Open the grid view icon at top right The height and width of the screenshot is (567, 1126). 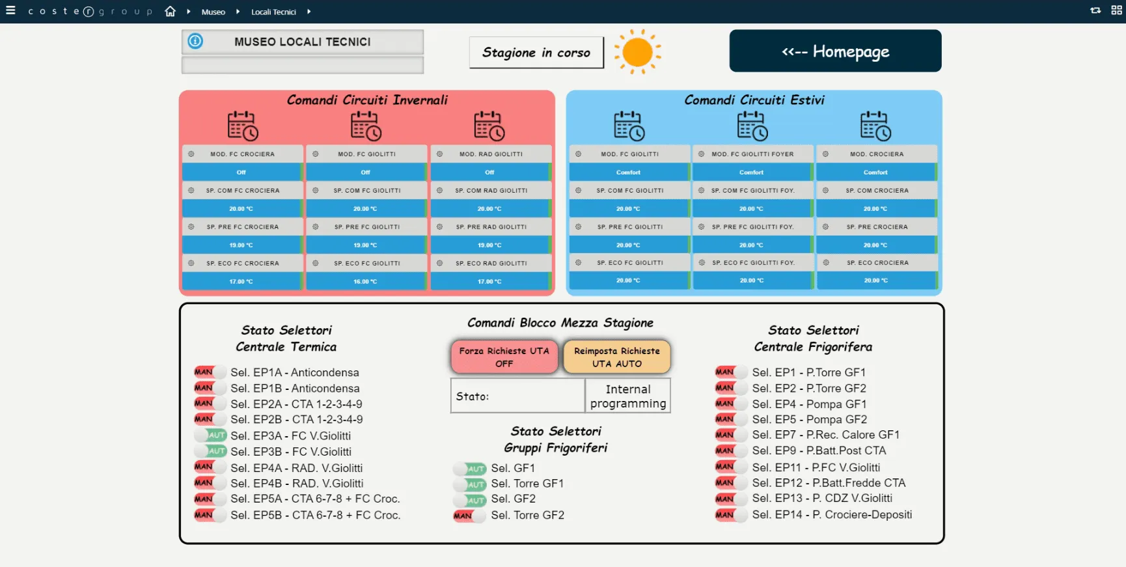click(x=1116, y=10)
